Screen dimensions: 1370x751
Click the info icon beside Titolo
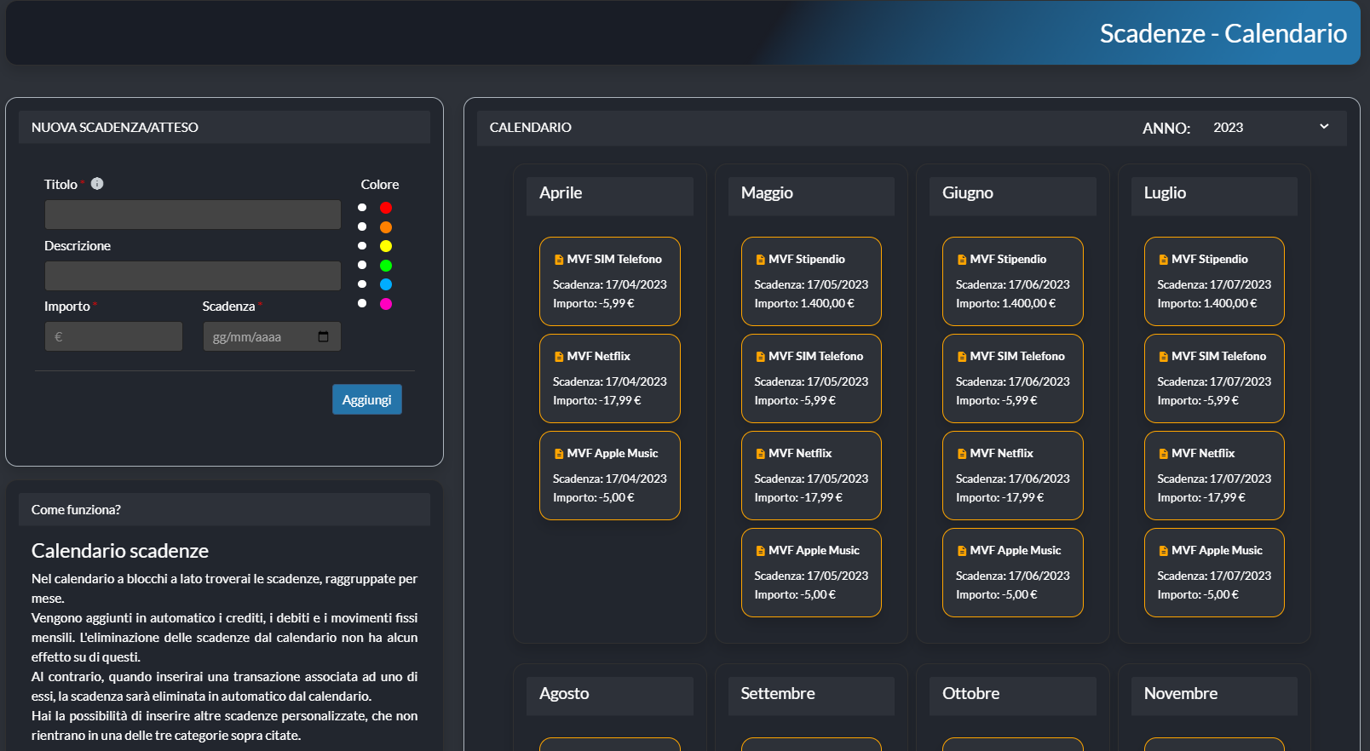pyautogui.click(x=97, y=184)
